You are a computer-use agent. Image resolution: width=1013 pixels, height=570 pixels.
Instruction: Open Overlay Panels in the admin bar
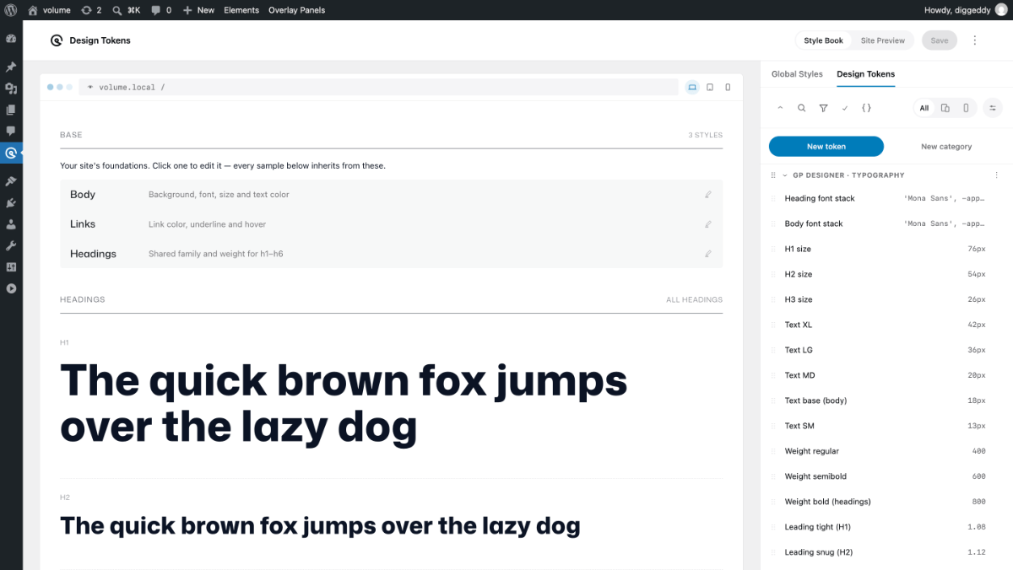(296, 10)
